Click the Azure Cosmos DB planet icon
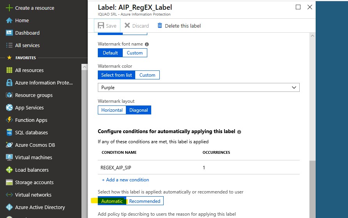This screenshot has height=218, width=348. [9, 145]
